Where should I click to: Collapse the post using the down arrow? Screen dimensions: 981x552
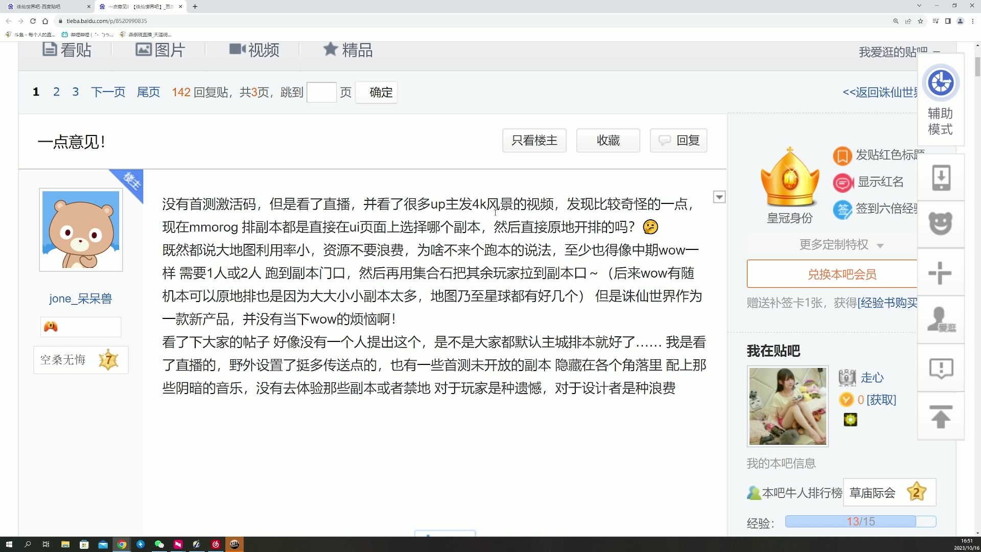coord(719,197)
